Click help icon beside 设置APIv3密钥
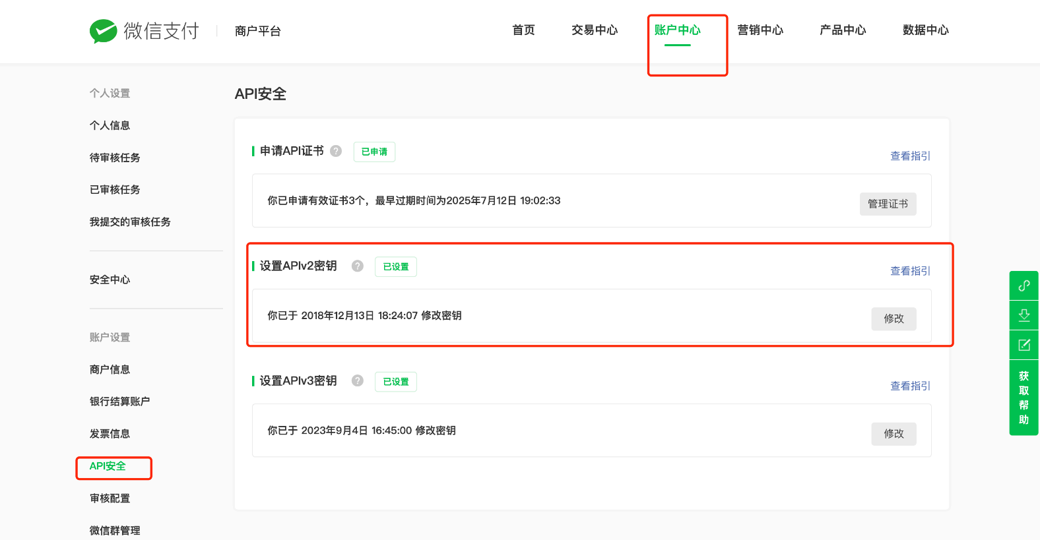The image size is (1040, 540). point(358,380)
